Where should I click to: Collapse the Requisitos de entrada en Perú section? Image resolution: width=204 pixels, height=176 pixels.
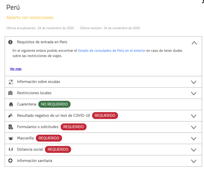(x=194, y=43)
